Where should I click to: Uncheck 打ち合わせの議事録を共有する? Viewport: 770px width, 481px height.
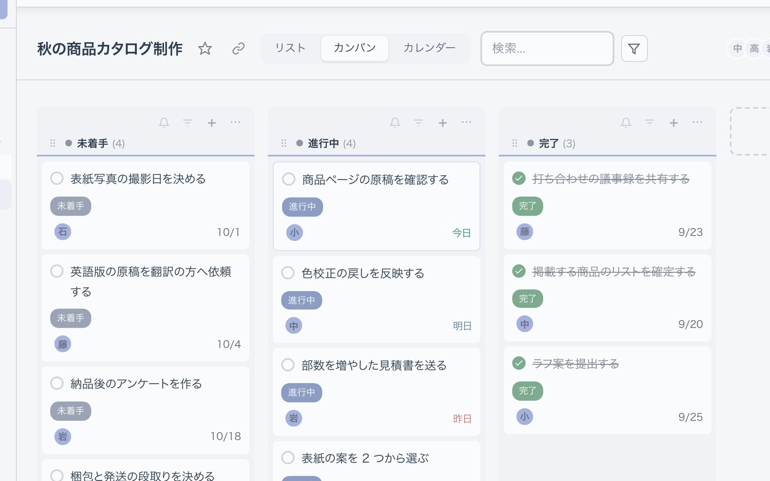coord(519,179)
